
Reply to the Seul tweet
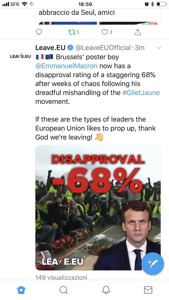(x=39, y=32)
